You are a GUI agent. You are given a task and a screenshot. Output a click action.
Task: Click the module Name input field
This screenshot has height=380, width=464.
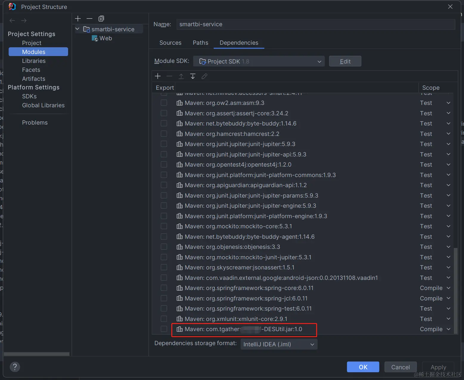coord(316,24)
